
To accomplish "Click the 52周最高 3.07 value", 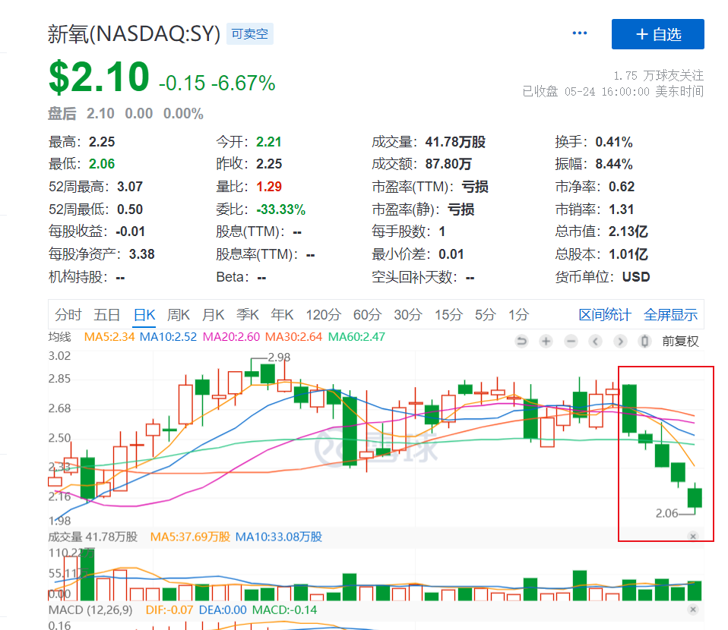I will (x=129, y=187).
